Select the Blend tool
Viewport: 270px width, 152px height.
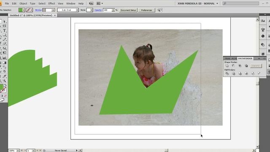tap(5, 67)
